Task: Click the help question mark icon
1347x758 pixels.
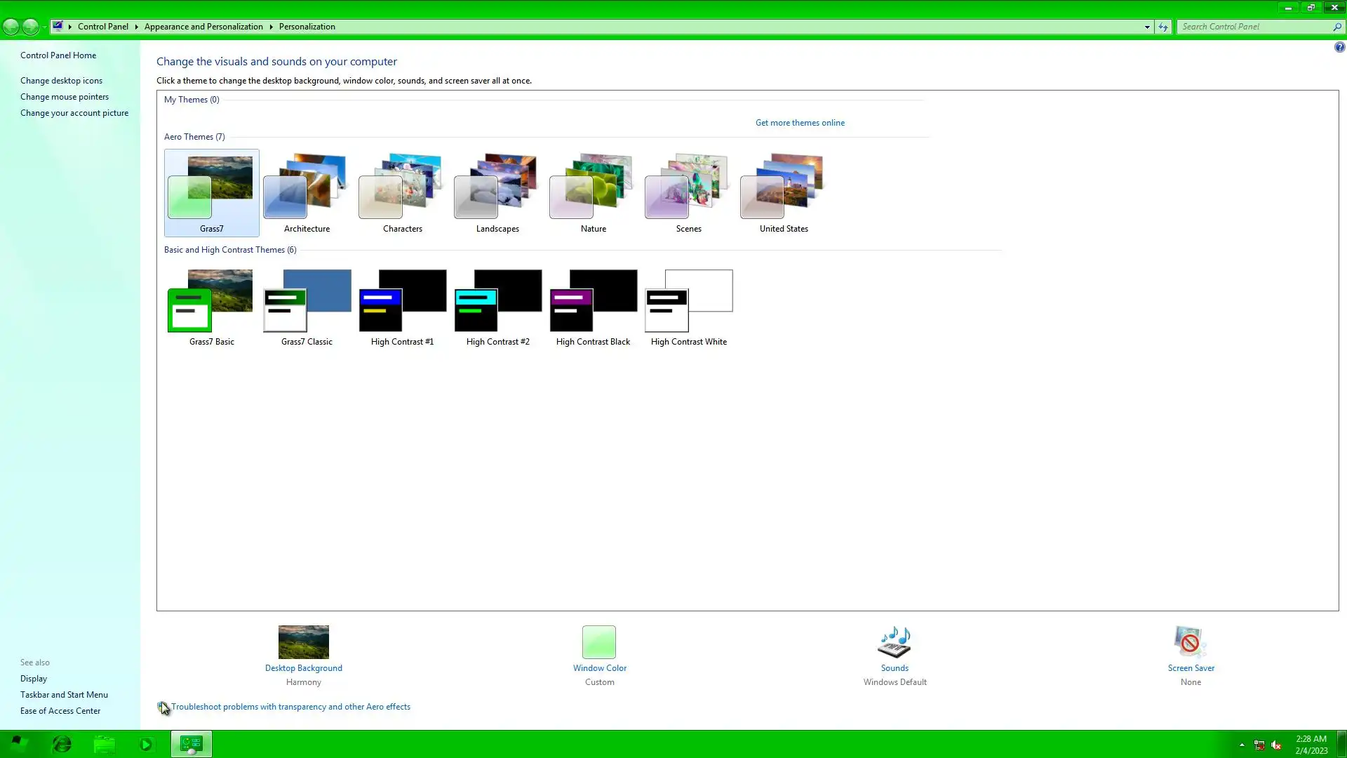Action: click(x=1339, y=47)
